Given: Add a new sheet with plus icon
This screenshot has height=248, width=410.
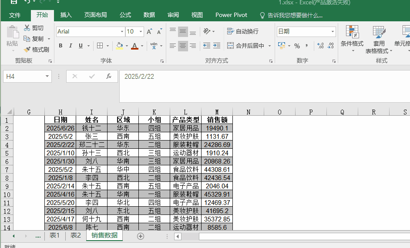Looking at the screenshot, I should (141, 236).
